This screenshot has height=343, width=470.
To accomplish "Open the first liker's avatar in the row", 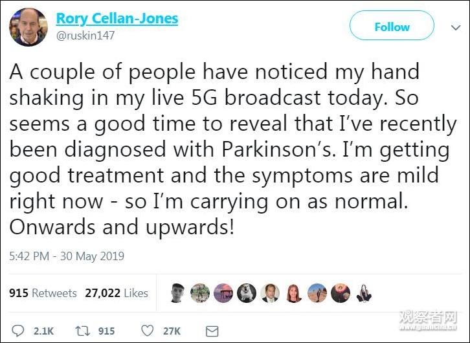I will coord(177,293).
